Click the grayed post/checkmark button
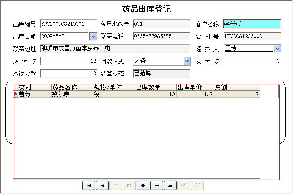Viewport: 293px width, 194px height. (x=184, y=186)
